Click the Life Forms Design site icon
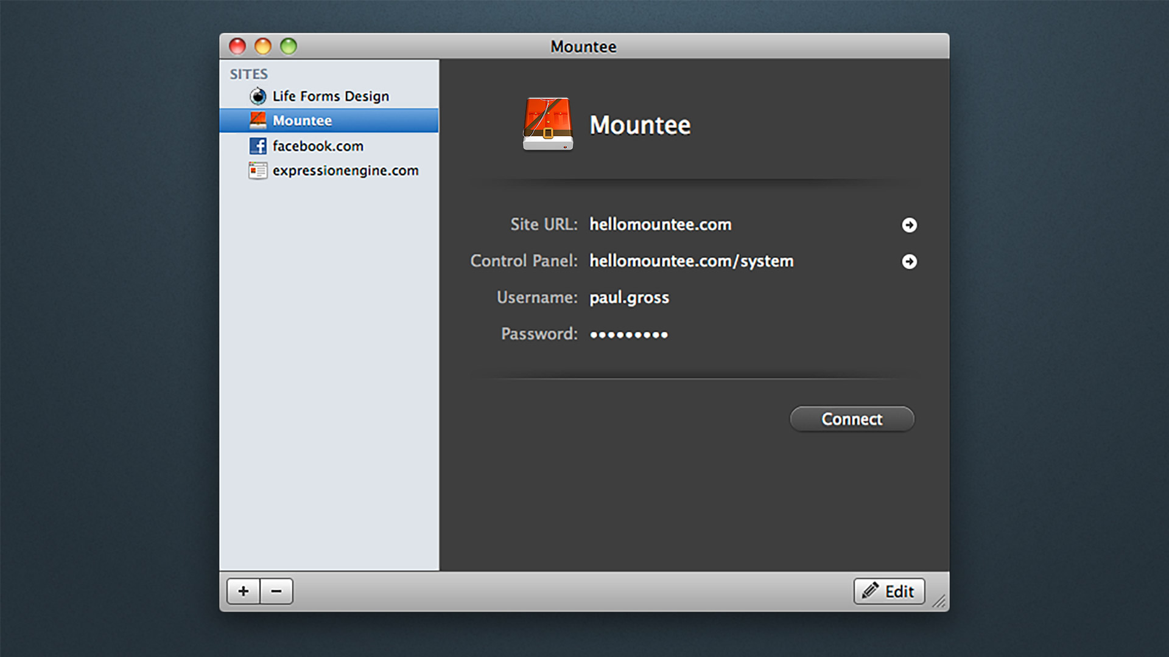 tap(258, 96)
